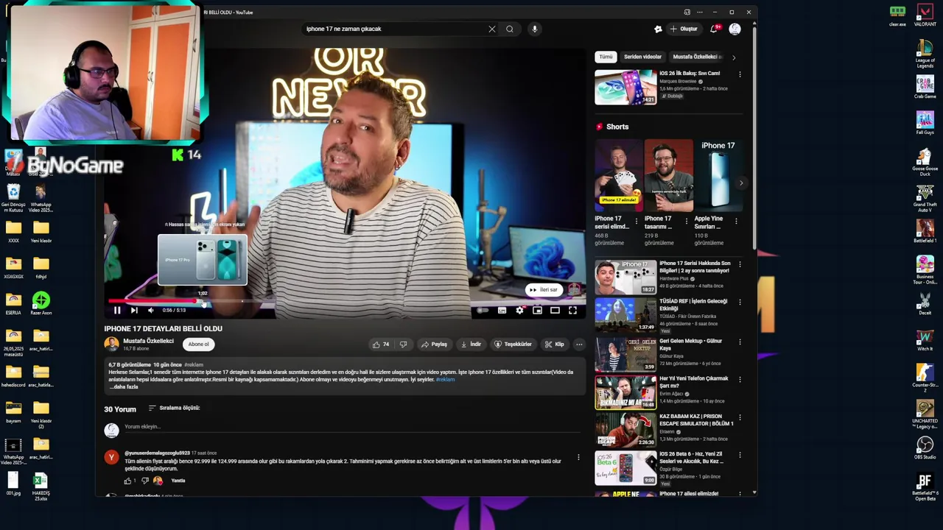Show more filter chips with right arrow
Image resolution: width=943 pixels, height=530 pixels.
pyautogui.click(x=733, y=57)
